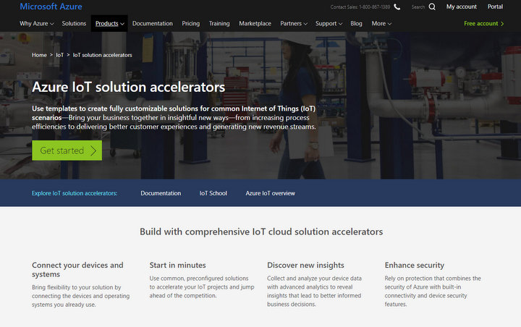
Task: Click the green Get started button
Action: (x=67, y=150)
